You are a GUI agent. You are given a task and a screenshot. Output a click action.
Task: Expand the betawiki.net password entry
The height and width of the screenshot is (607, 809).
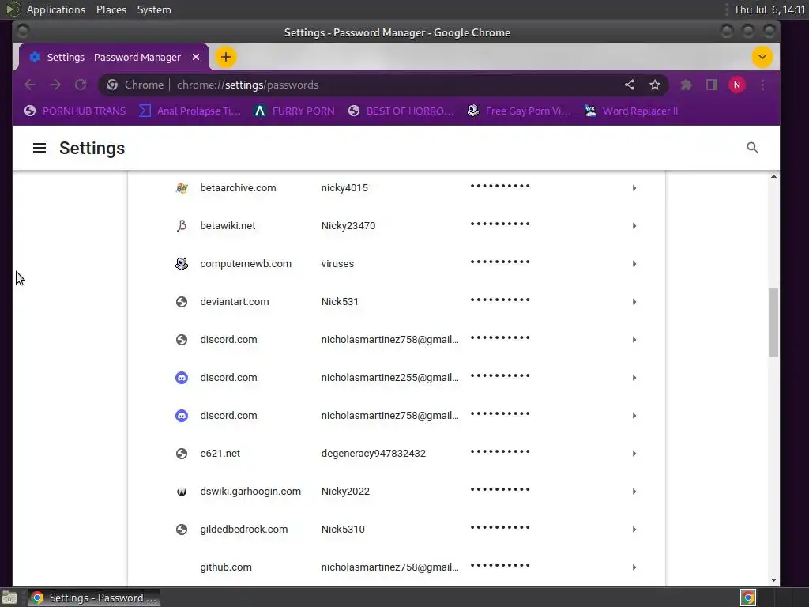point(634,225)
